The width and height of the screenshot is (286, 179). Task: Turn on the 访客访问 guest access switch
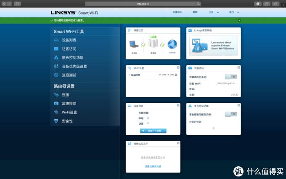click(x=231, y=77)
